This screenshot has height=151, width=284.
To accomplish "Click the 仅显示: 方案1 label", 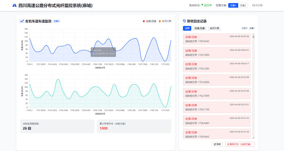I will pyautogui.click(x=248, y=28).
